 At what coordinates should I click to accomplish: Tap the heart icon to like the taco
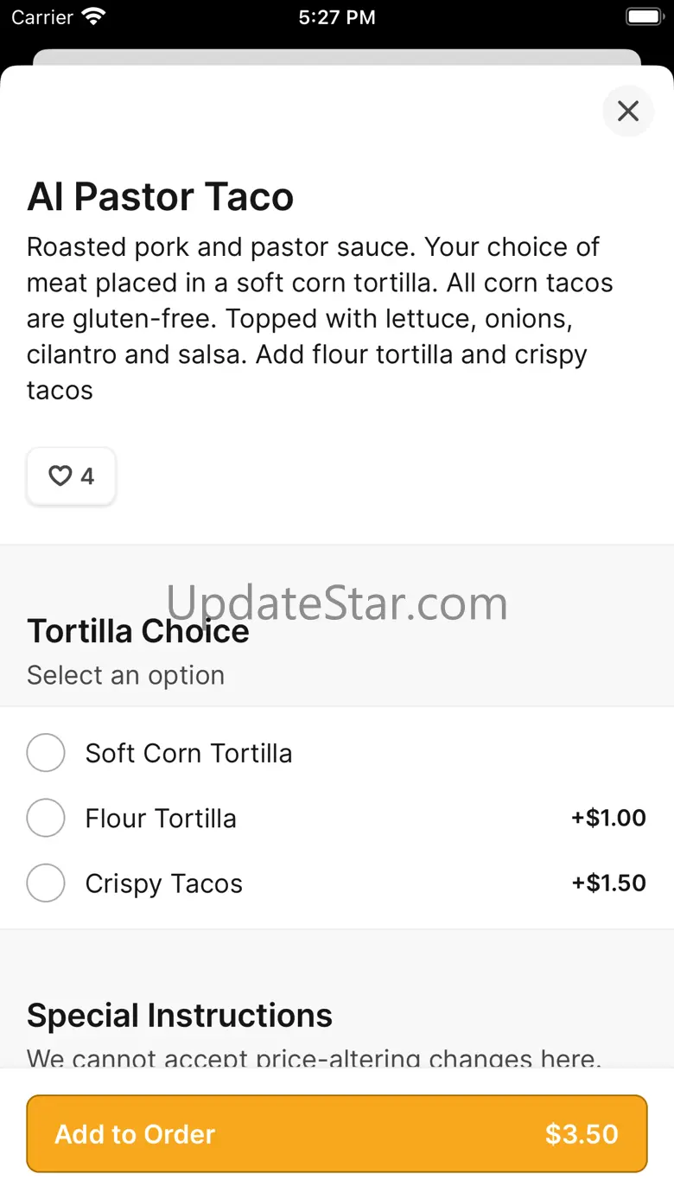[x=60, y=476]
